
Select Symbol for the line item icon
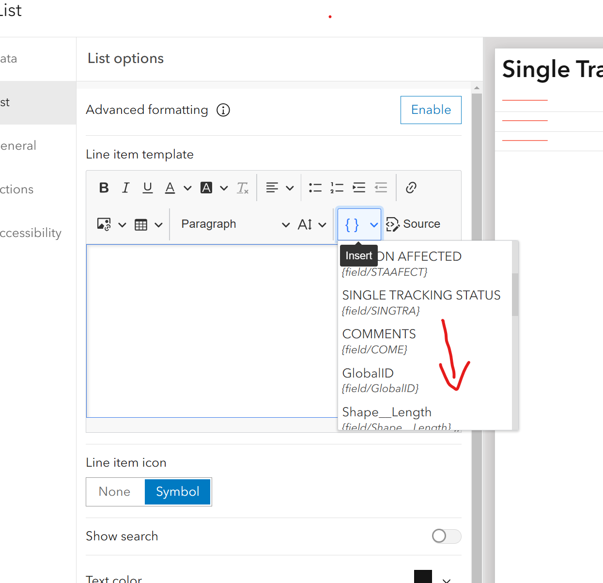(x=177, y=491)
